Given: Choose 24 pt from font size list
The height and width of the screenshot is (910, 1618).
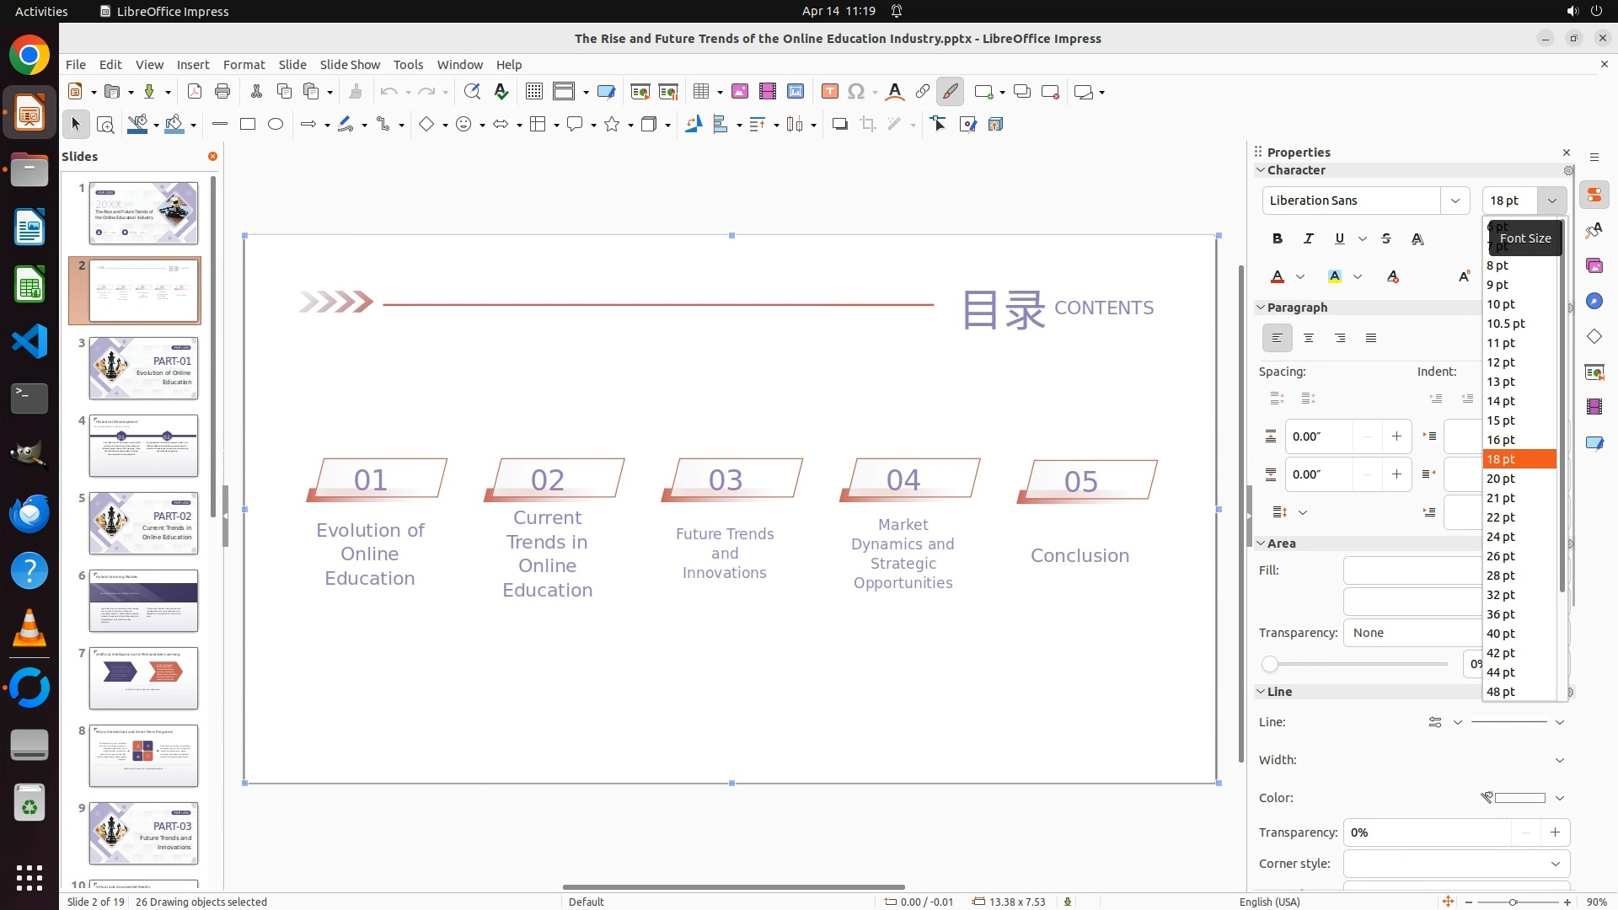Looking at the screenshot, I should click(1501, 537).
